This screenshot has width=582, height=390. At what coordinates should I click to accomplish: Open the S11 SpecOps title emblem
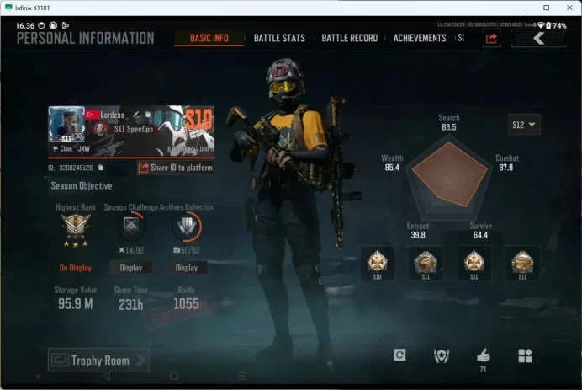pos(99,130)
